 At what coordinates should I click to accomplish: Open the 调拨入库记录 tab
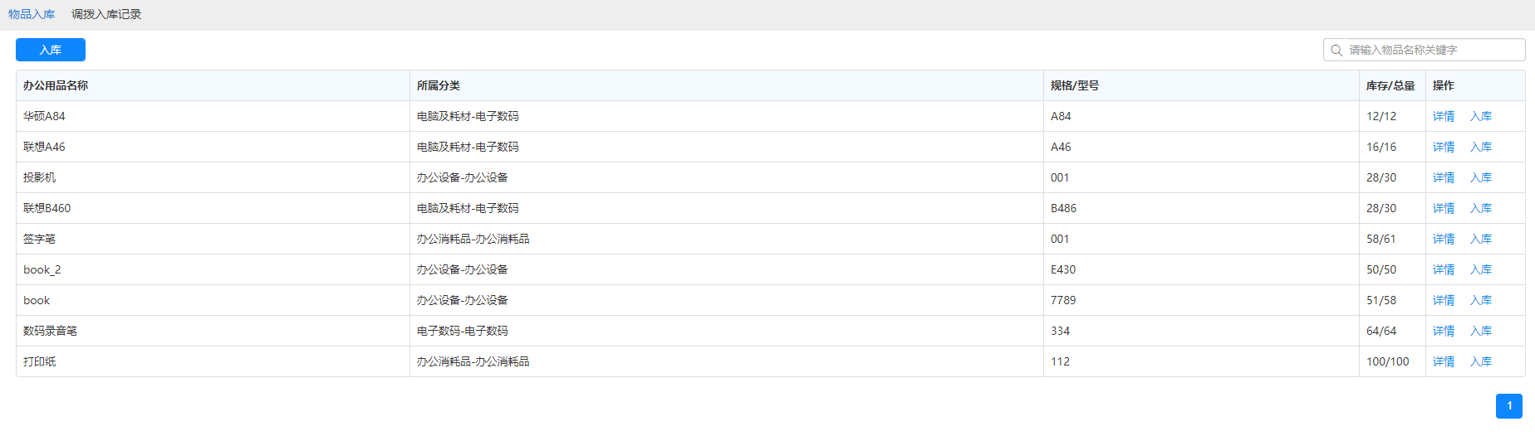click(x=106, y=14)
